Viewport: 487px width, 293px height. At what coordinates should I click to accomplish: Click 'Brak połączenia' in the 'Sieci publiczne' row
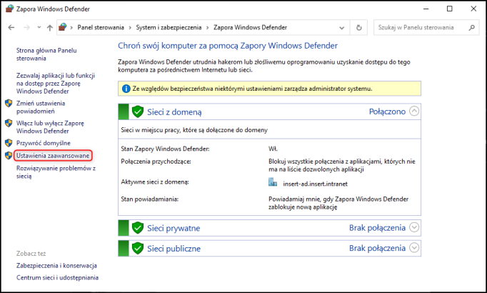(x=377, y=248)
